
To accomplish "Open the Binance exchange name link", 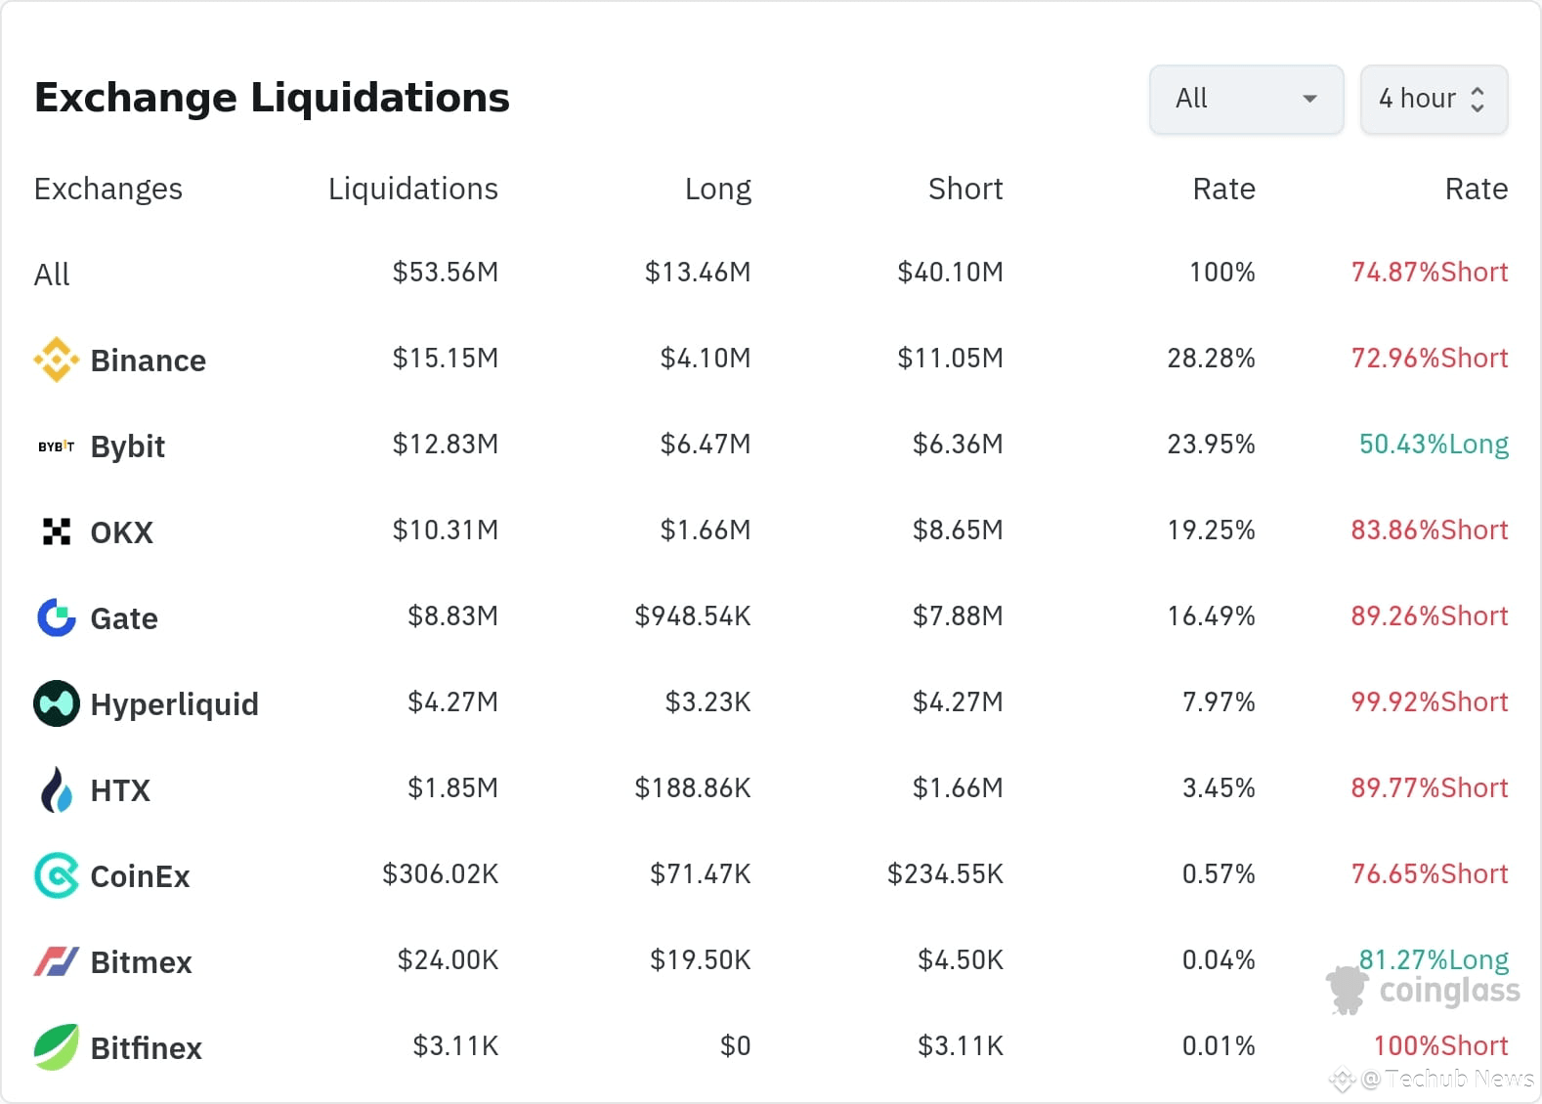I will tap(148, 361).
